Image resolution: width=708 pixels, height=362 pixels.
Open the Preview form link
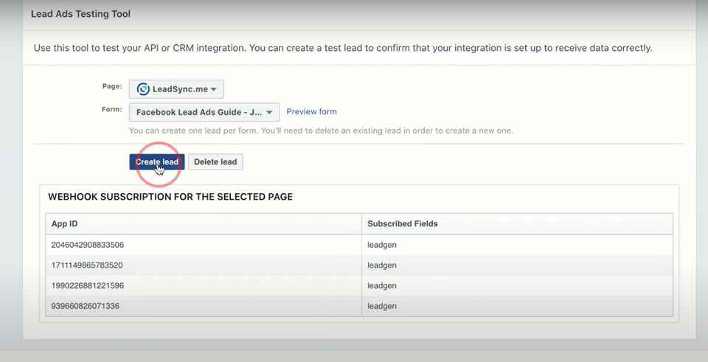click(311, 111)
